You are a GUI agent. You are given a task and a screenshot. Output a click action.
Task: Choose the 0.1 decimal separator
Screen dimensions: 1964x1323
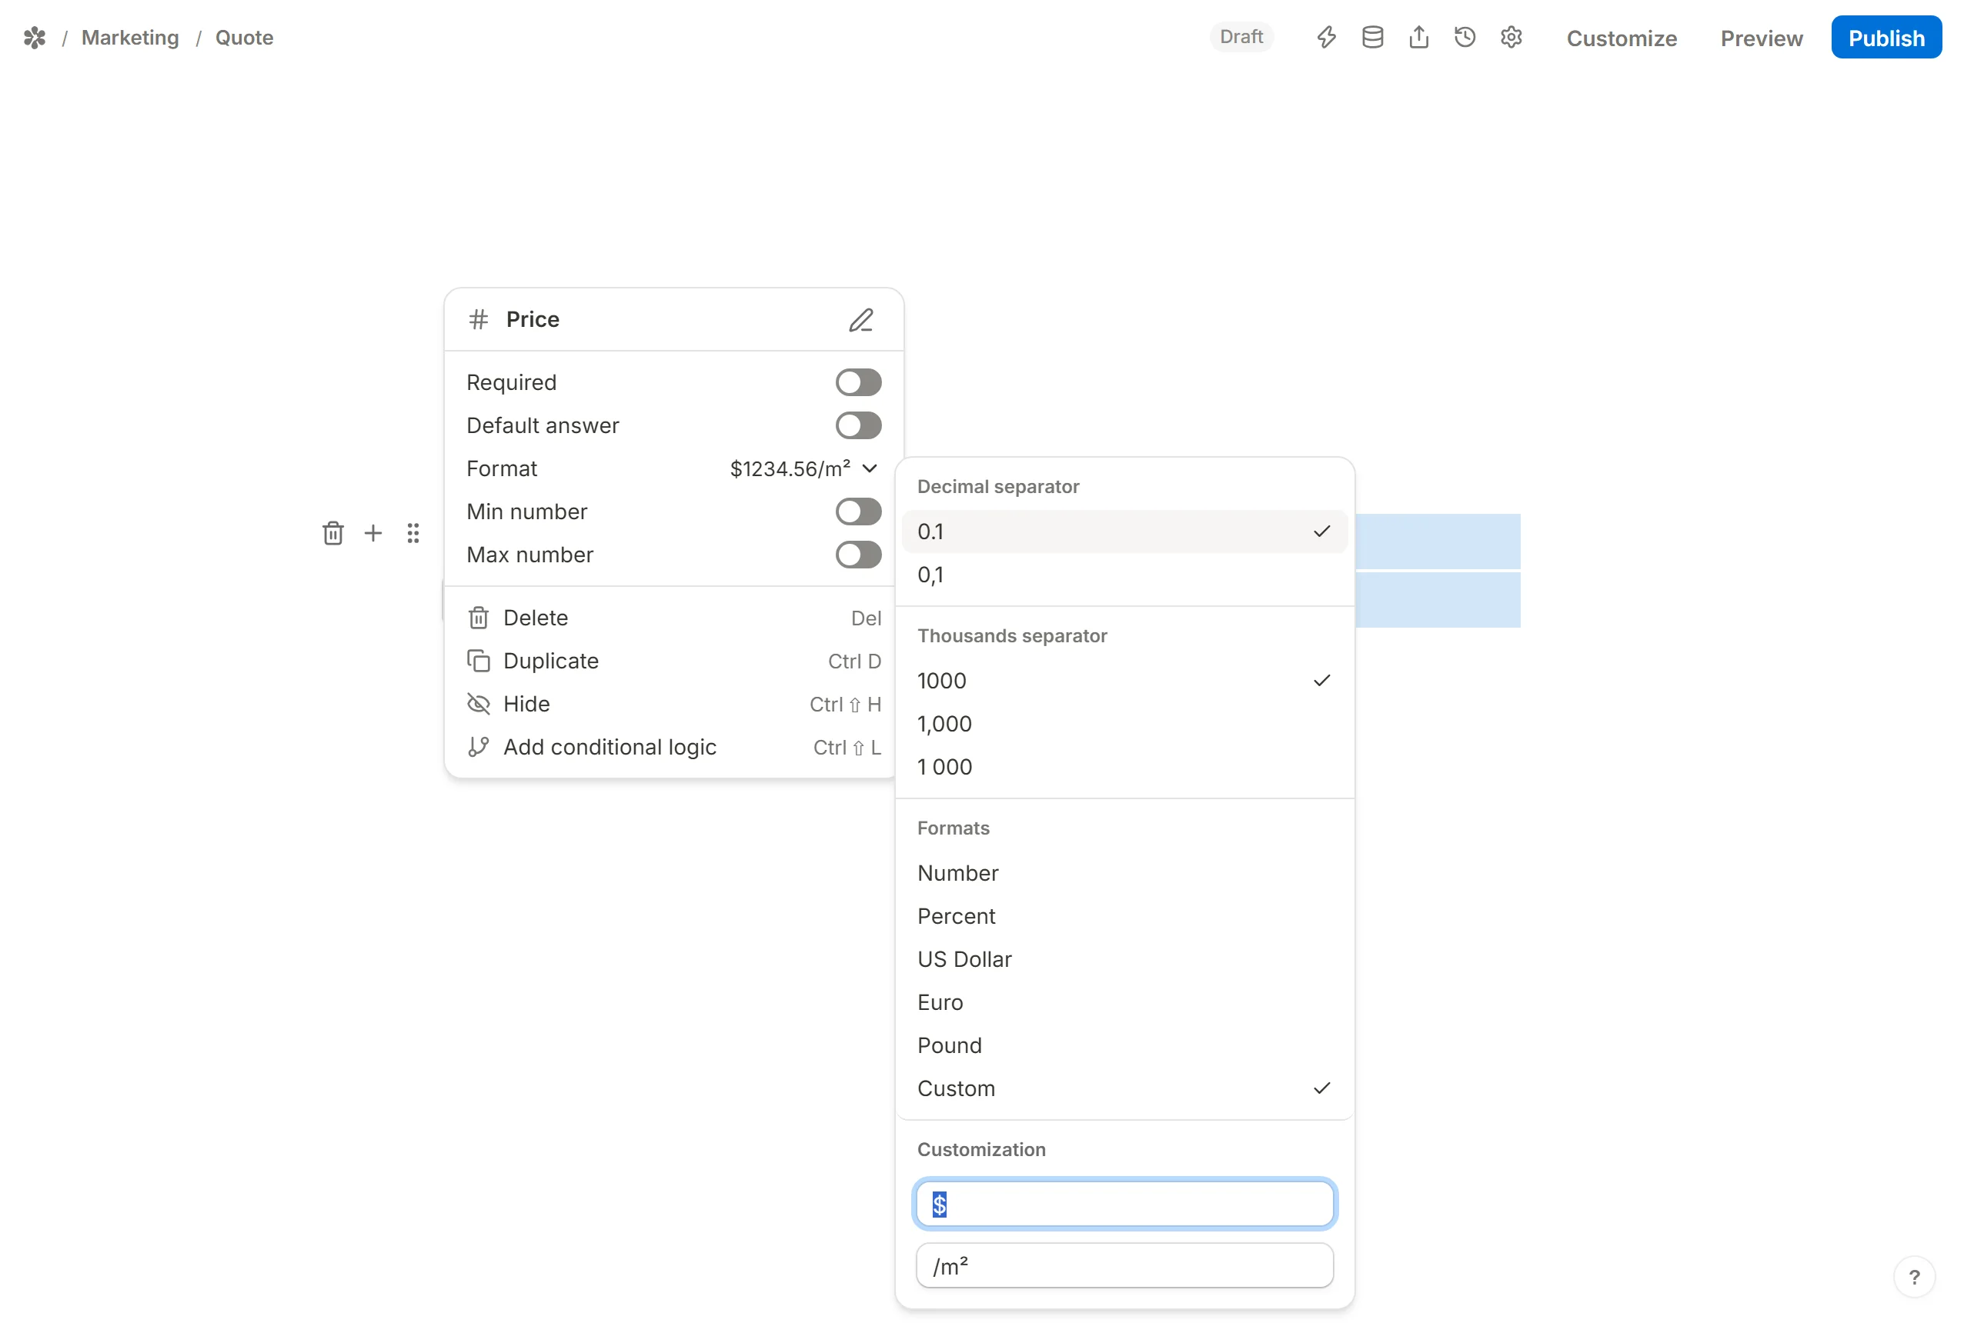pos(1124,532)
